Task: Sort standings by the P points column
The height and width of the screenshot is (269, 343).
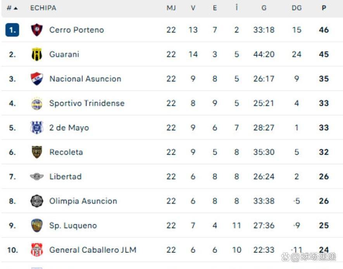Action: pyautogui.click(x=324, y=8)
